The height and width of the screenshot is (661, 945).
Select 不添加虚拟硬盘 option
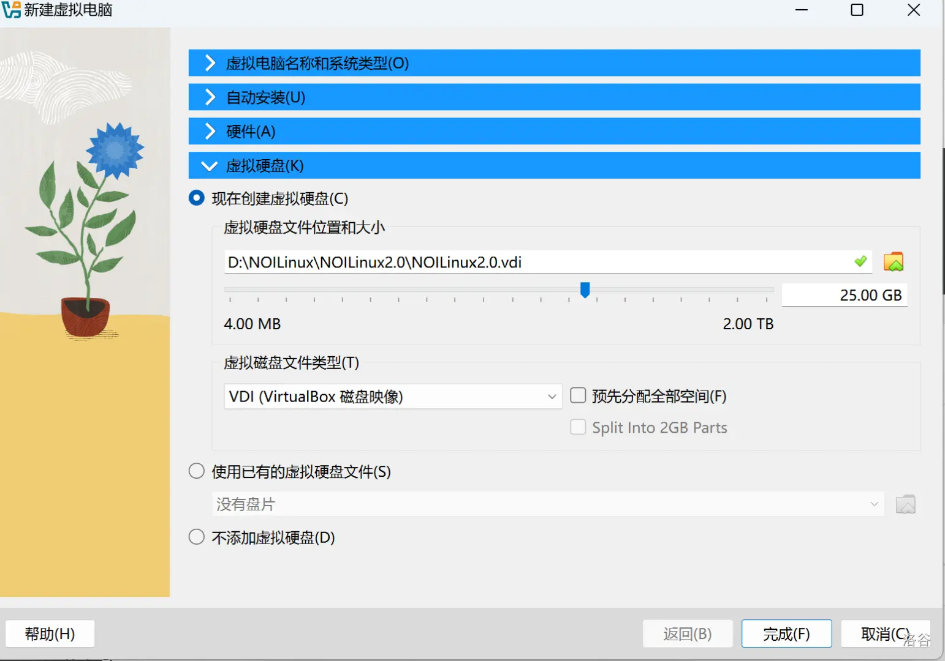[197, 537]
